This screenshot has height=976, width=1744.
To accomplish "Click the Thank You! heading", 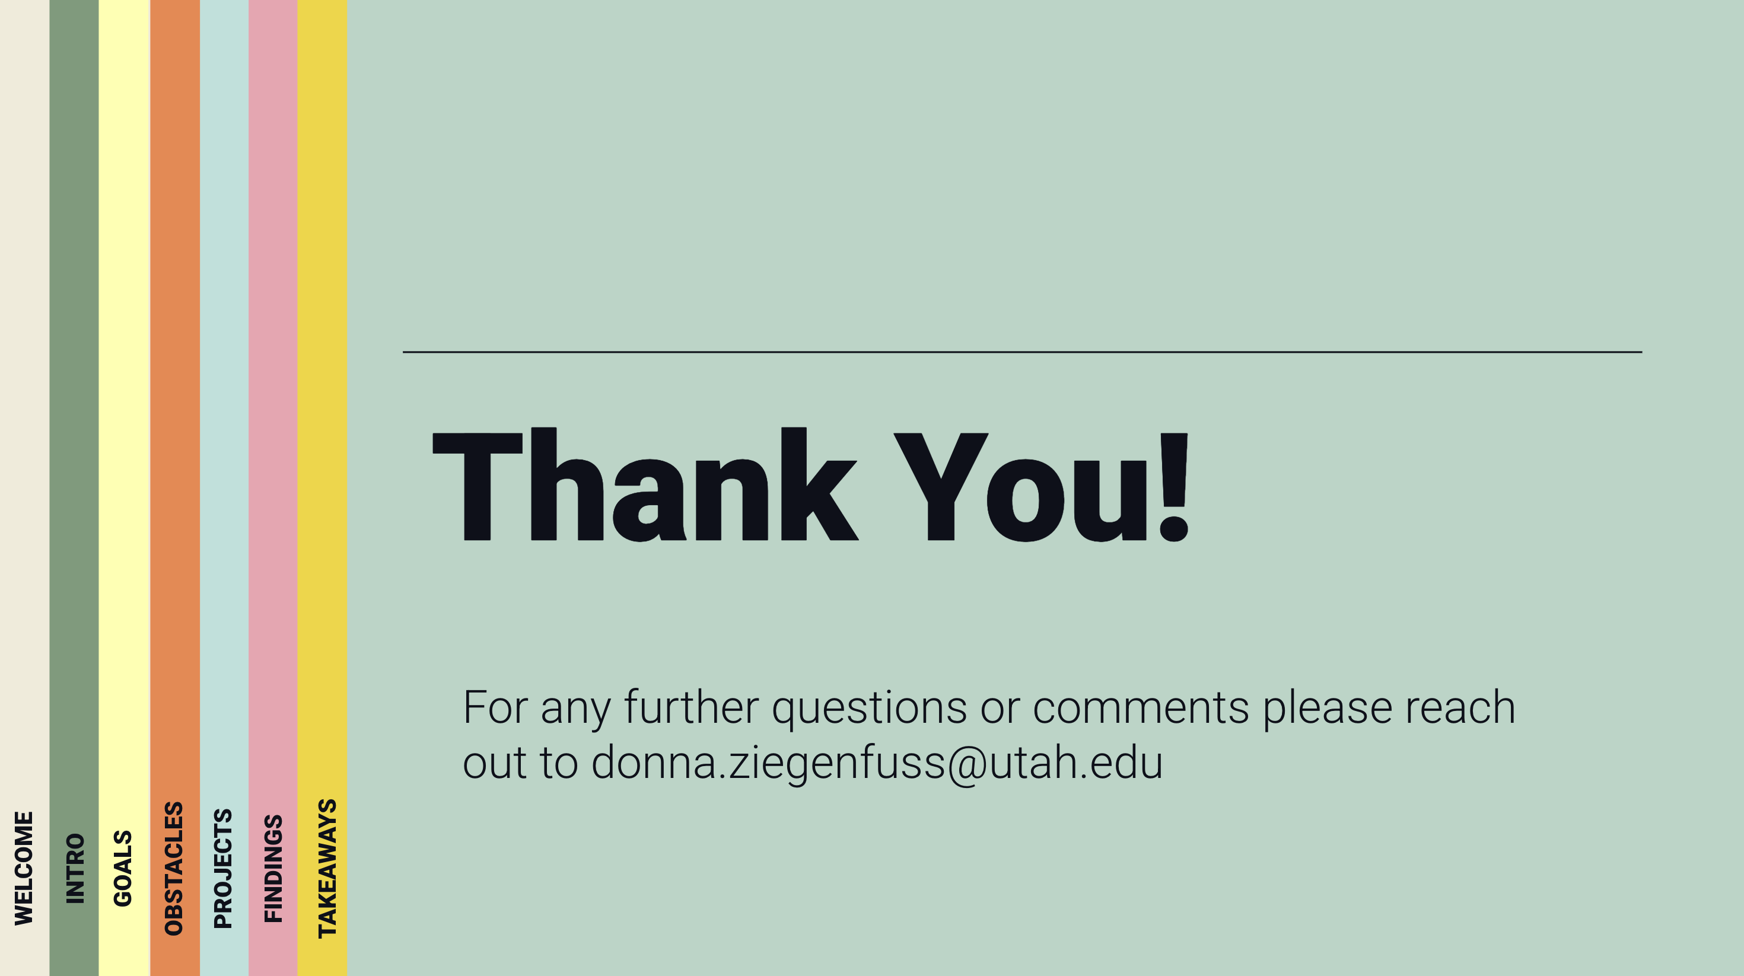I will (811, 484).
